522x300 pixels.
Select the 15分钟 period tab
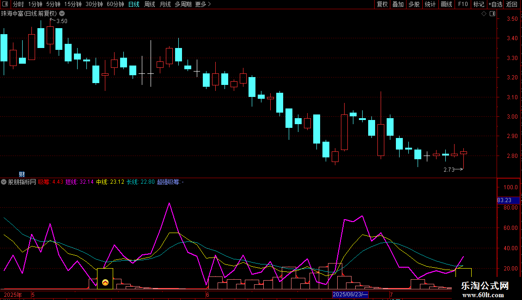click(x=73, y=4)
